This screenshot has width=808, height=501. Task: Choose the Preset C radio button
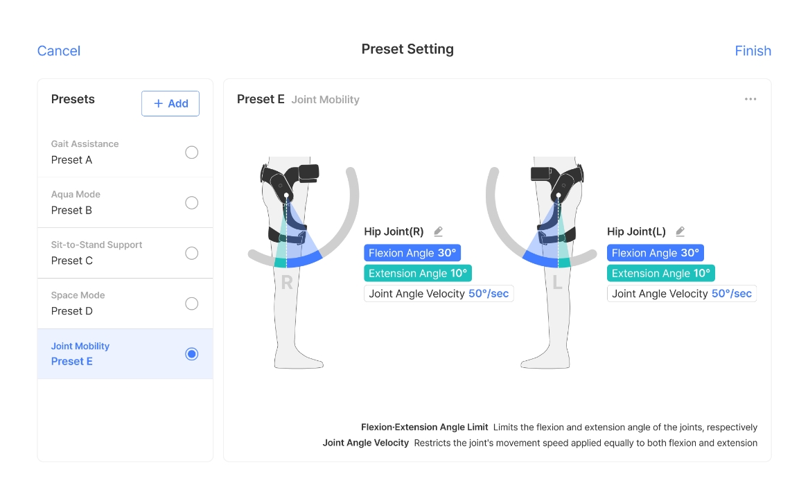[192, 254]
